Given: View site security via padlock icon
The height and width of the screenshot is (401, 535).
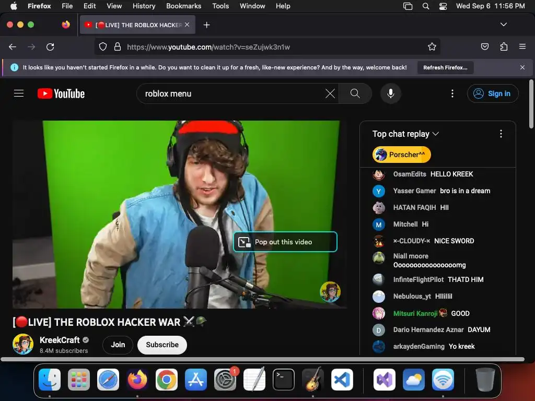Looking at the screenshot, I should (118, 46).
